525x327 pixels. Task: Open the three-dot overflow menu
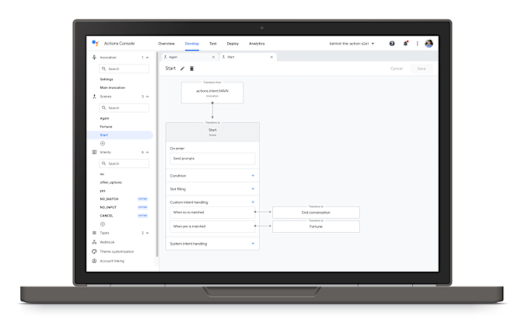pos(417,44)
